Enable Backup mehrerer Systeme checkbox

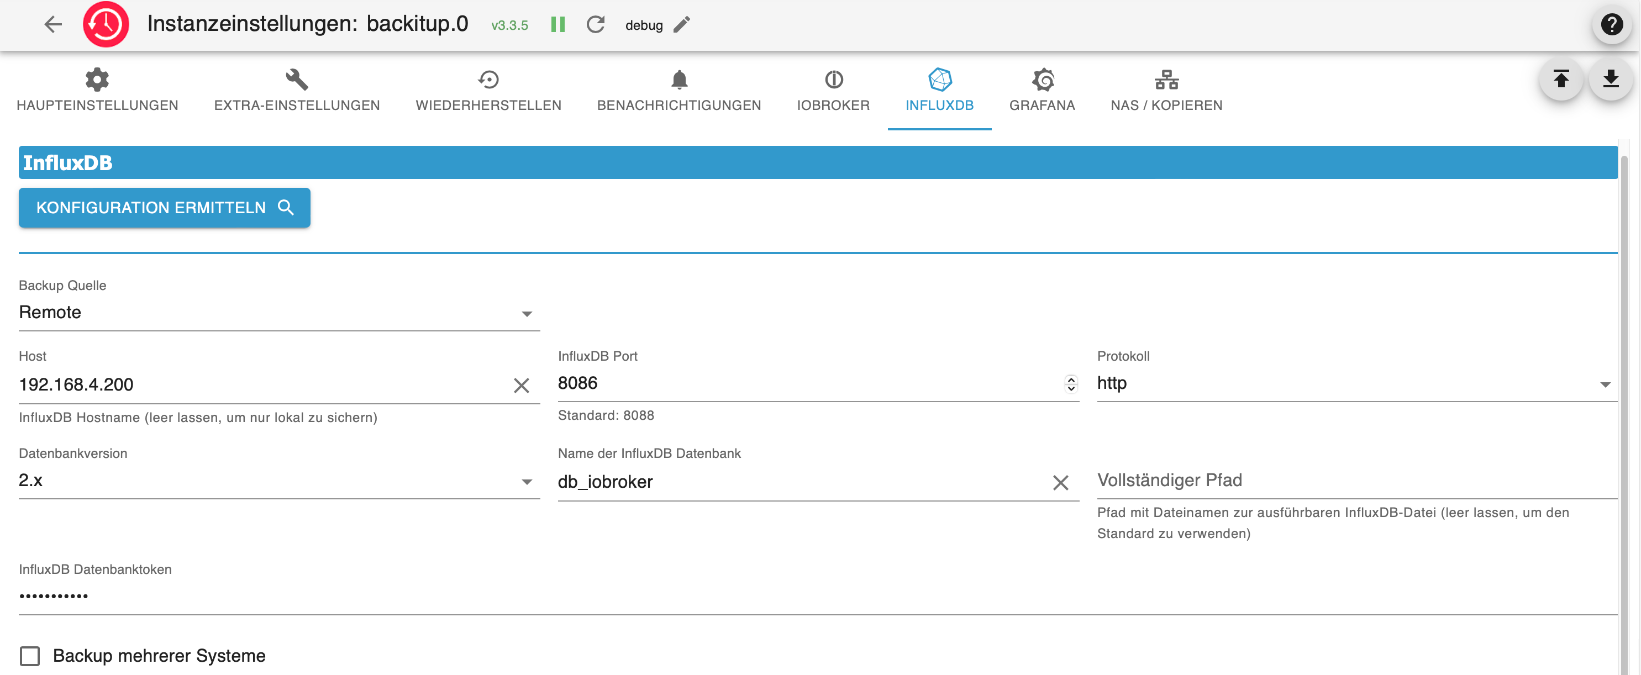coord(30,655)
